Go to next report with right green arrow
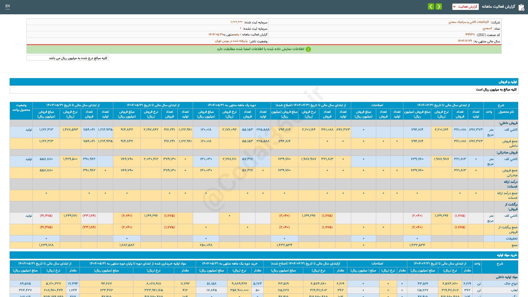528x297 pixels. [x=439, y=7]
